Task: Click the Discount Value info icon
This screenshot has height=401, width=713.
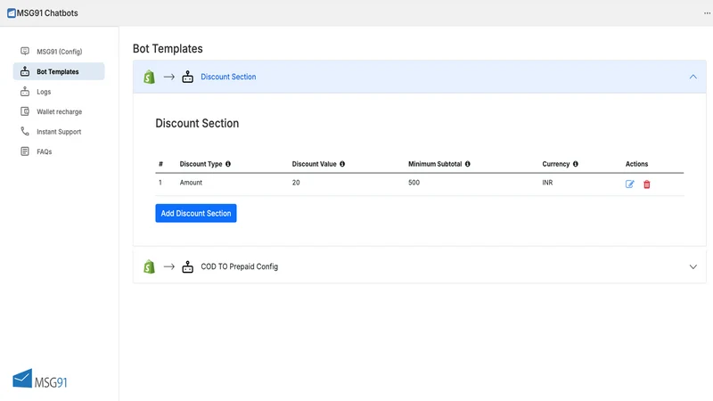Action: click(342, 164)
